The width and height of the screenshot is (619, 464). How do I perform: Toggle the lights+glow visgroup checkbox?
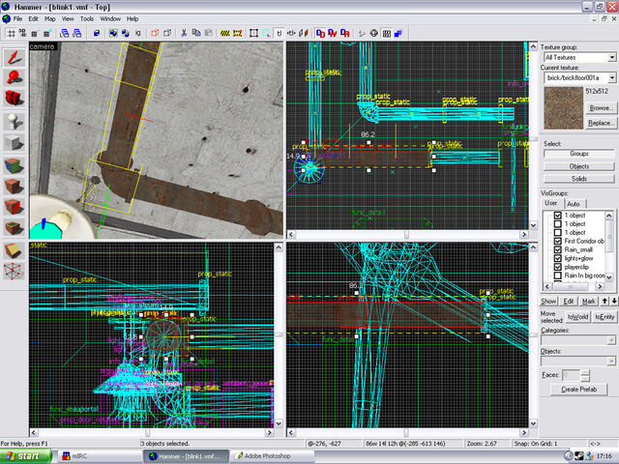click(558, 258)
